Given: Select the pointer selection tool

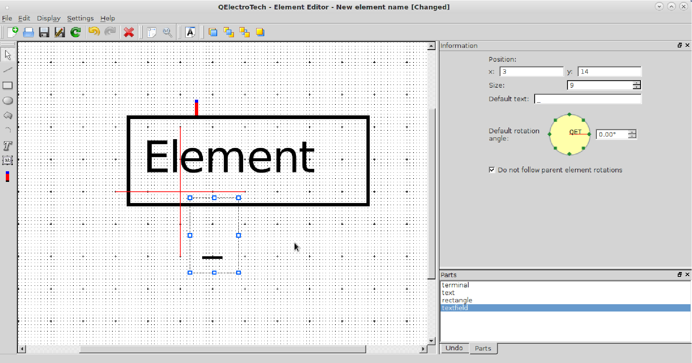Looking at the screenshot, I should 8,55.
